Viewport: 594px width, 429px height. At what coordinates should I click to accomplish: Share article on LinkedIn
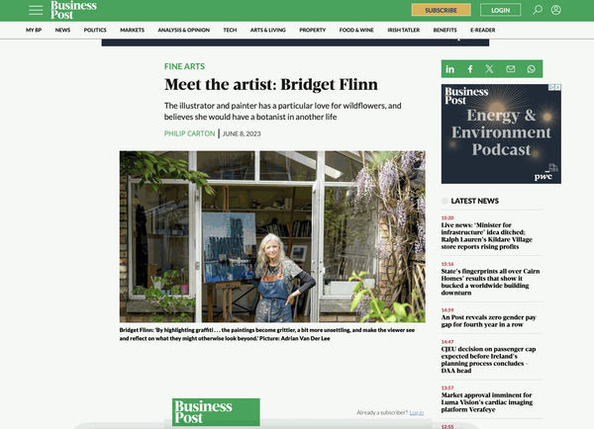pyautogui.click(x=449, y=69)
